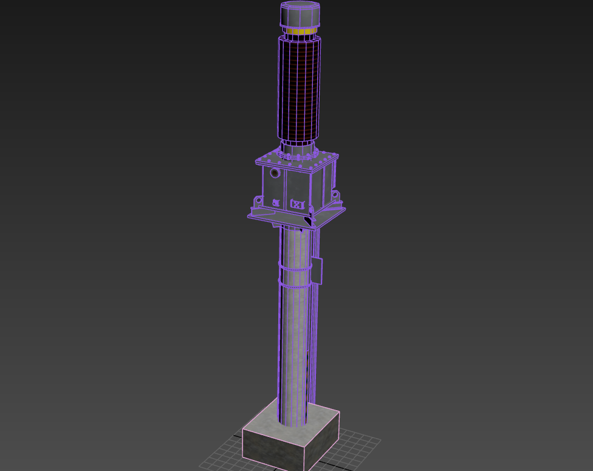Viewport: 593px width, 471px height.
Task: Click the left mounting lug of the box
Action: point(258,201)
